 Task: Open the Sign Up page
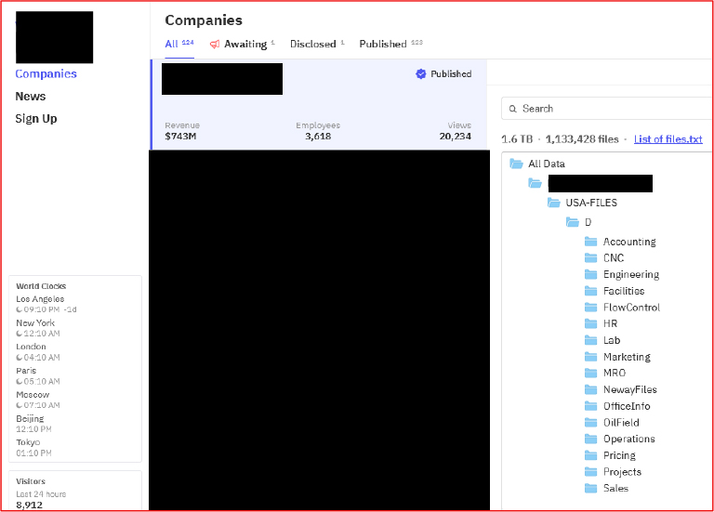[x=35, y=119]
